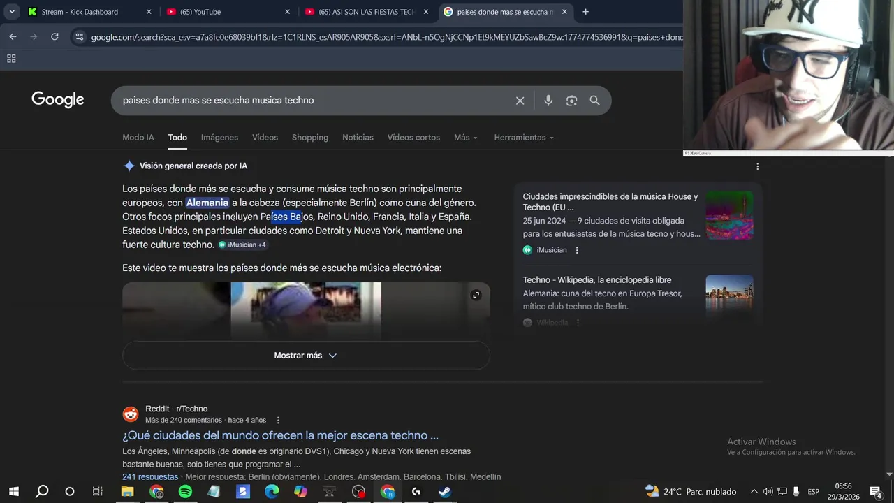Reload the current page
This screenshot has width=894, height=503.
tap(54, 36)
